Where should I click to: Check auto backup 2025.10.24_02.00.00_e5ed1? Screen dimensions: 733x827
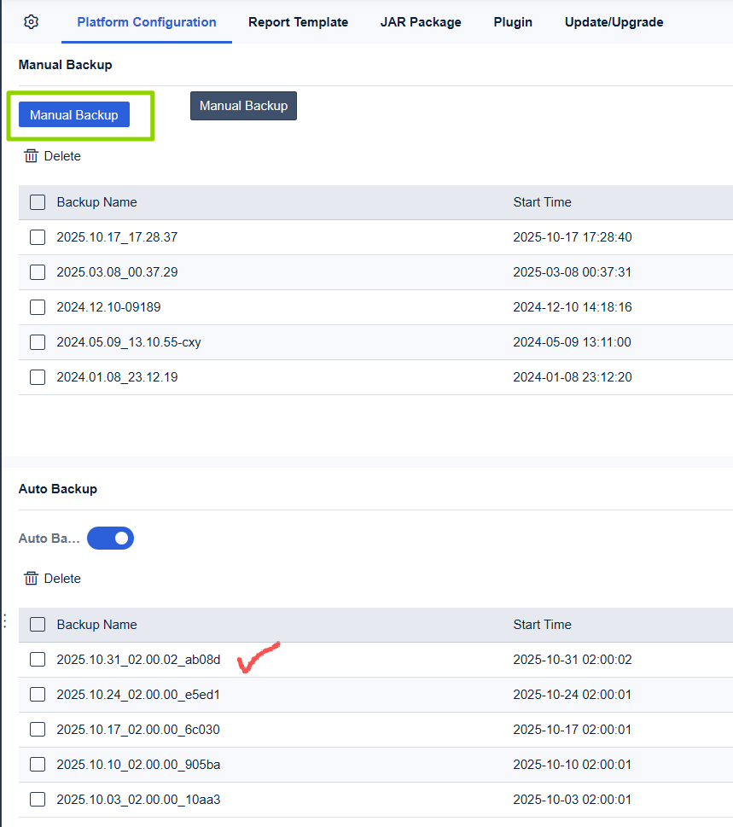click(38, 695)
